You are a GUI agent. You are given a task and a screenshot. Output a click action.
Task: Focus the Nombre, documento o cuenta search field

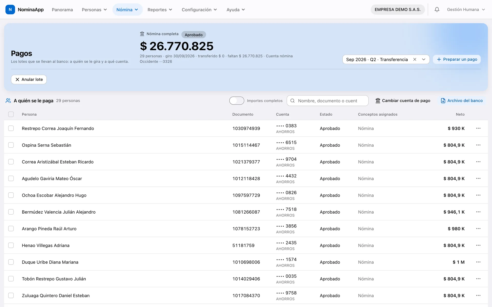327,101
